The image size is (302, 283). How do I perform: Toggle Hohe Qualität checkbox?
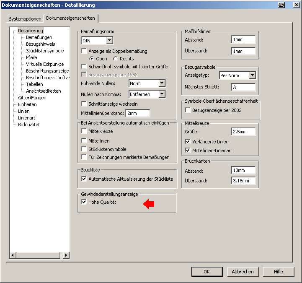click(84, 202)
